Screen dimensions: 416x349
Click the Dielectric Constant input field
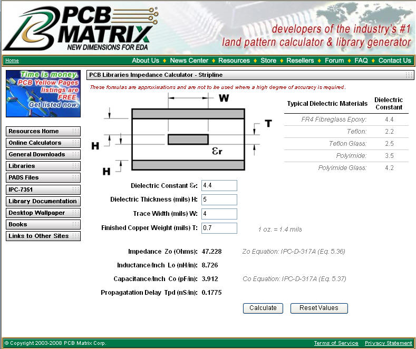[x=219, y=185]
